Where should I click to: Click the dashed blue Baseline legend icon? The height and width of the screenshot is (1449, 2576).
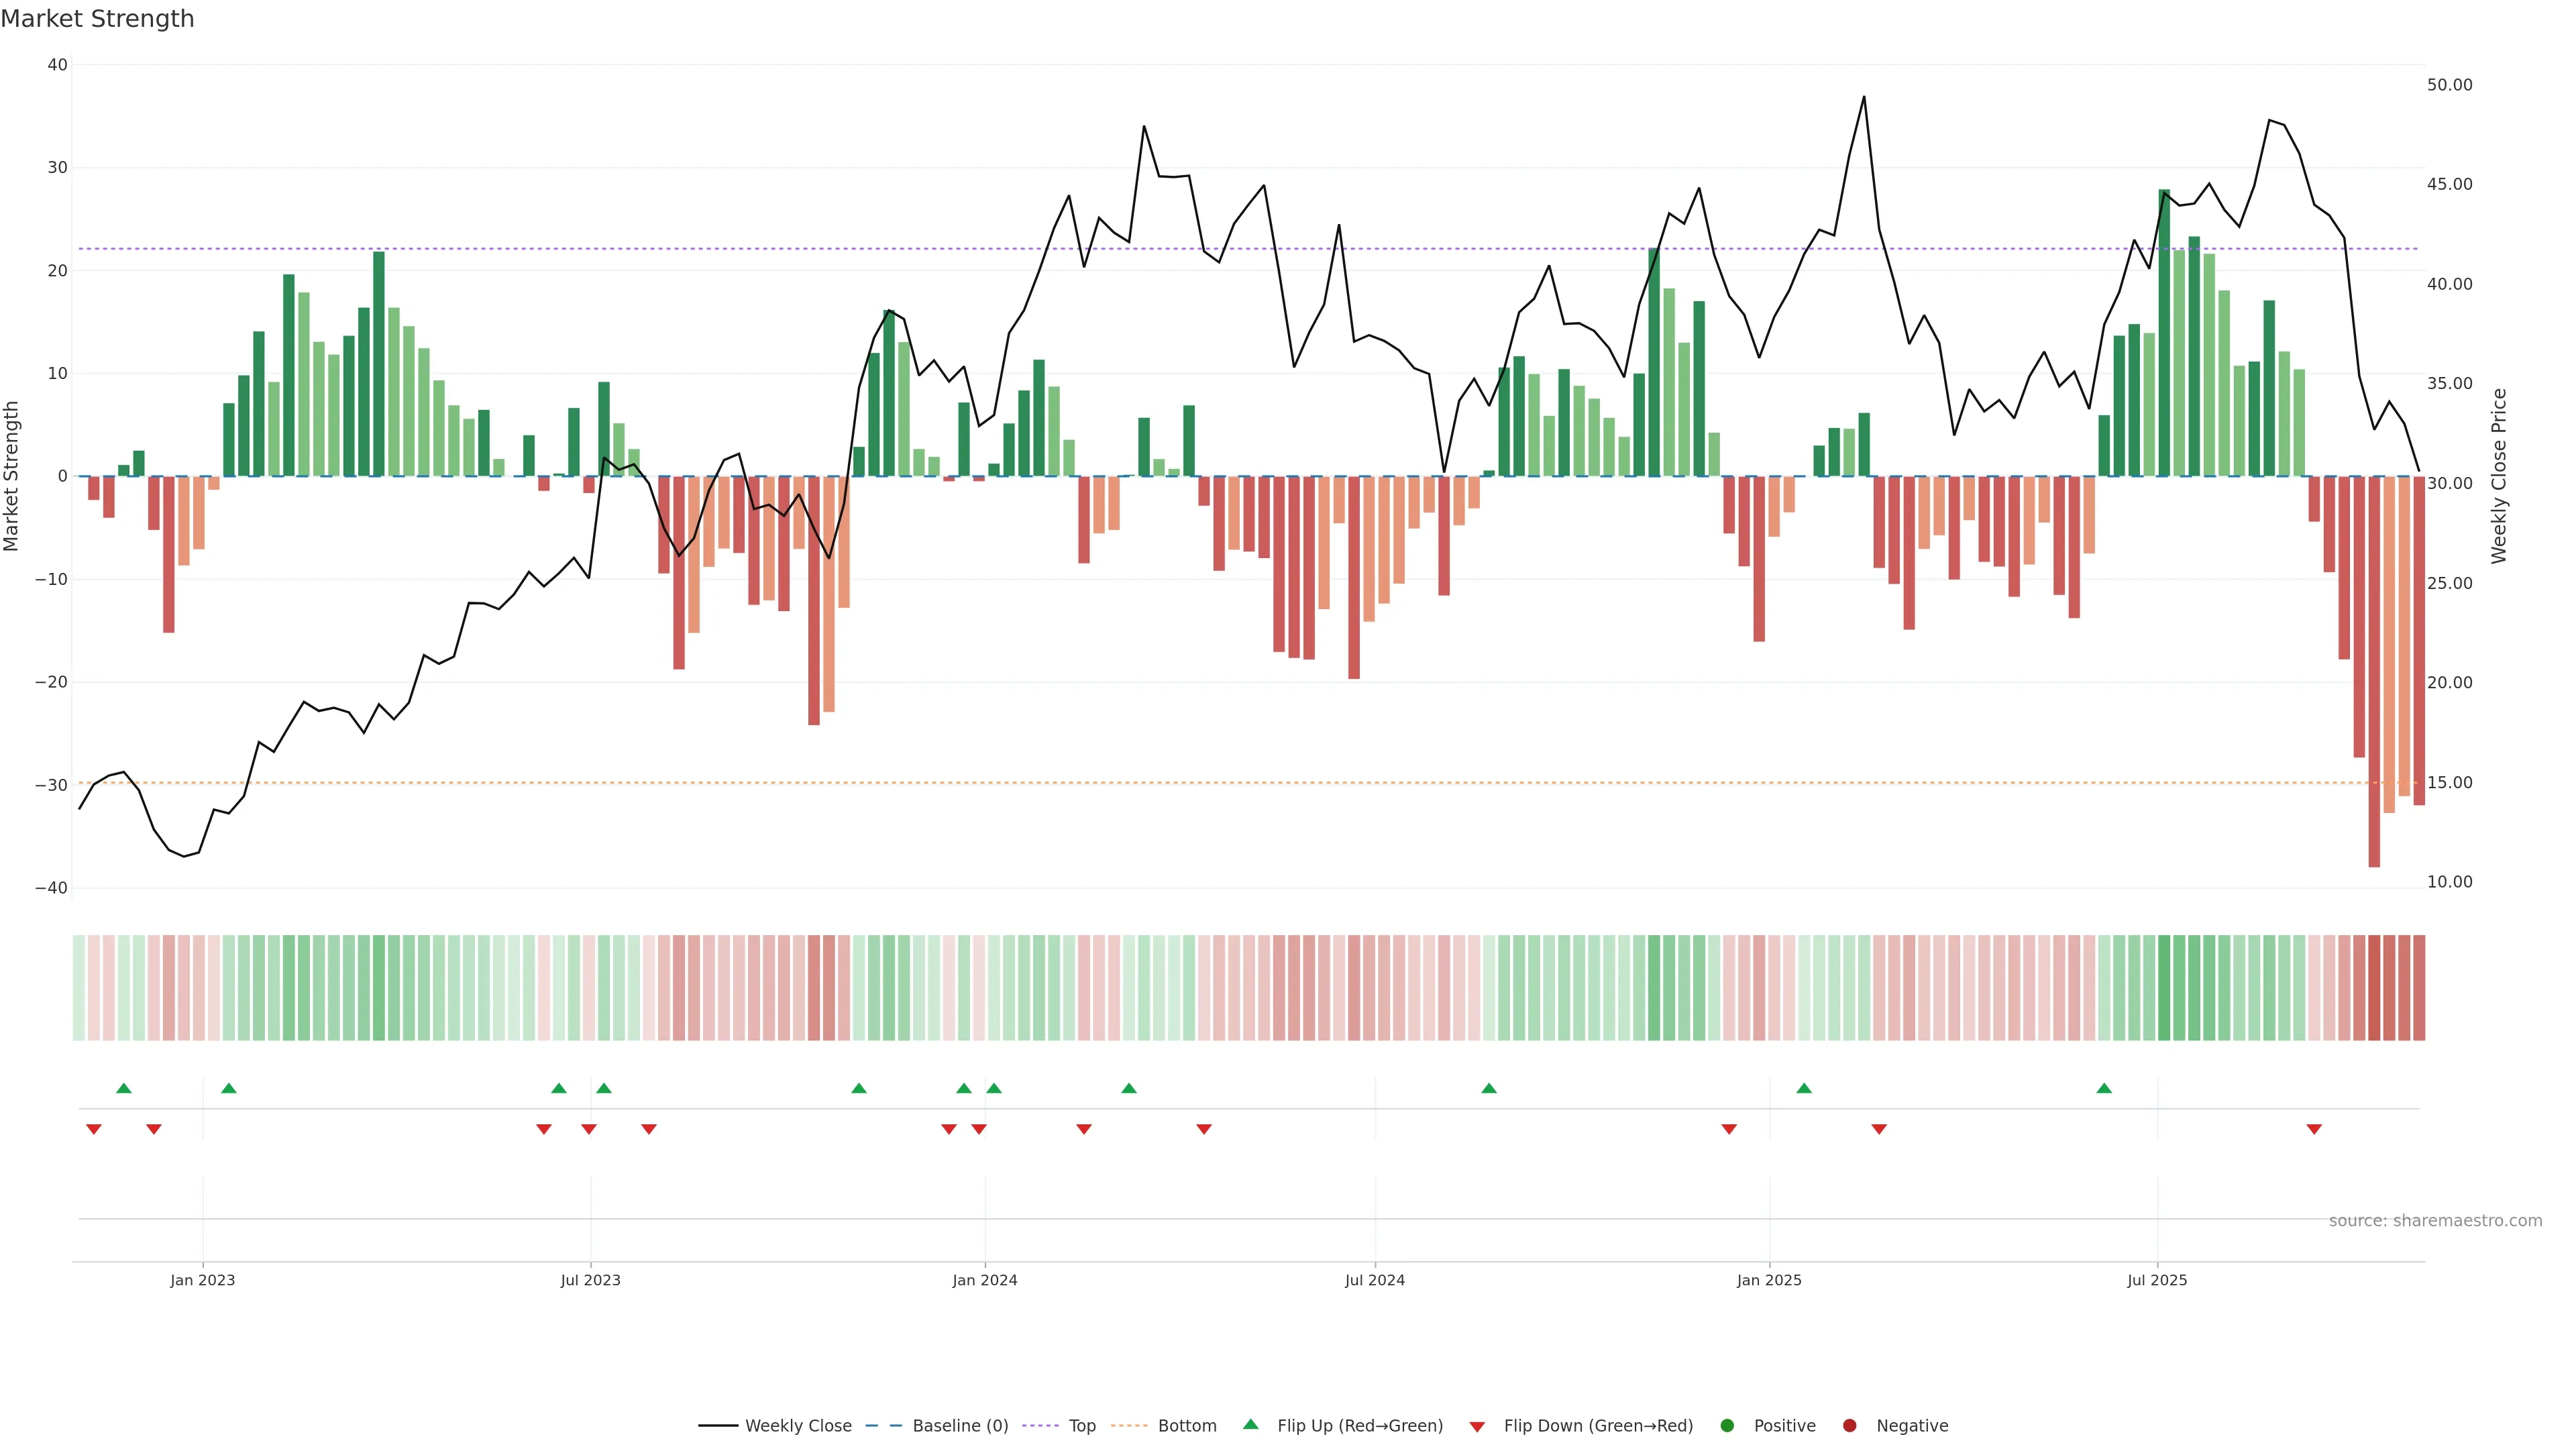coord(883,1426)
